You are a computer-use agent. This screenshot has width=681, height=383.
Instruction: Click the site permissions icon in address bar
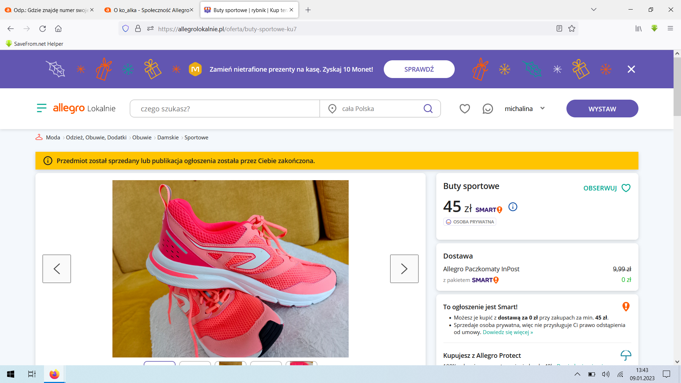point(150,29)
